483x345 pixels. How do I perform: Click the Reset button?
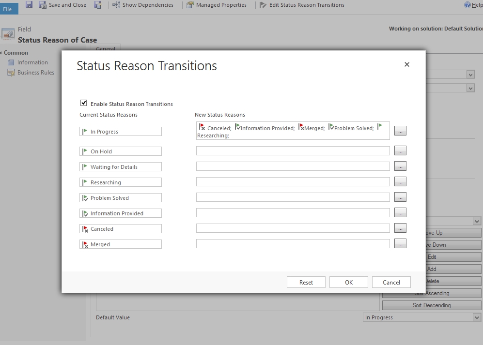[x=306, y=282]
